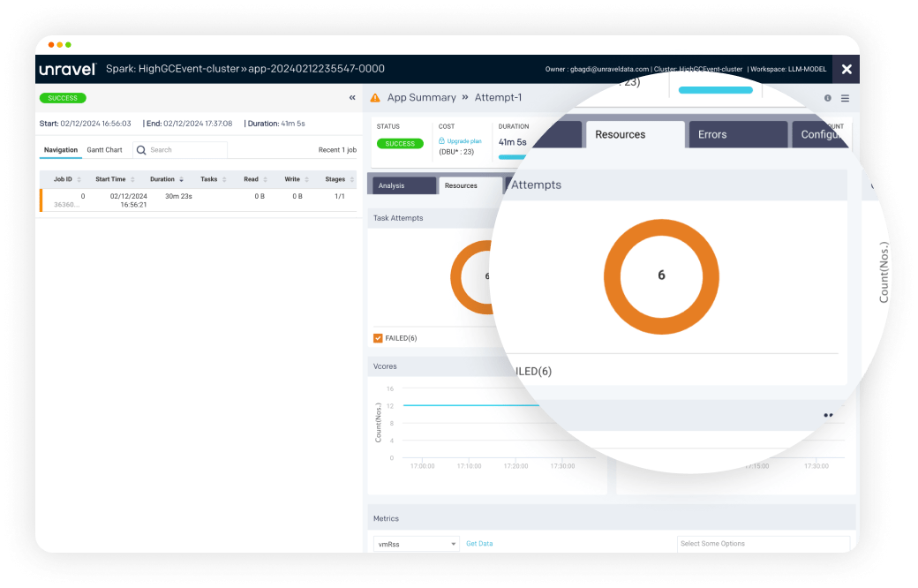The image size is (918, 588).
Task: Click the App Summary breadcrumb
Action: point(422,97)
